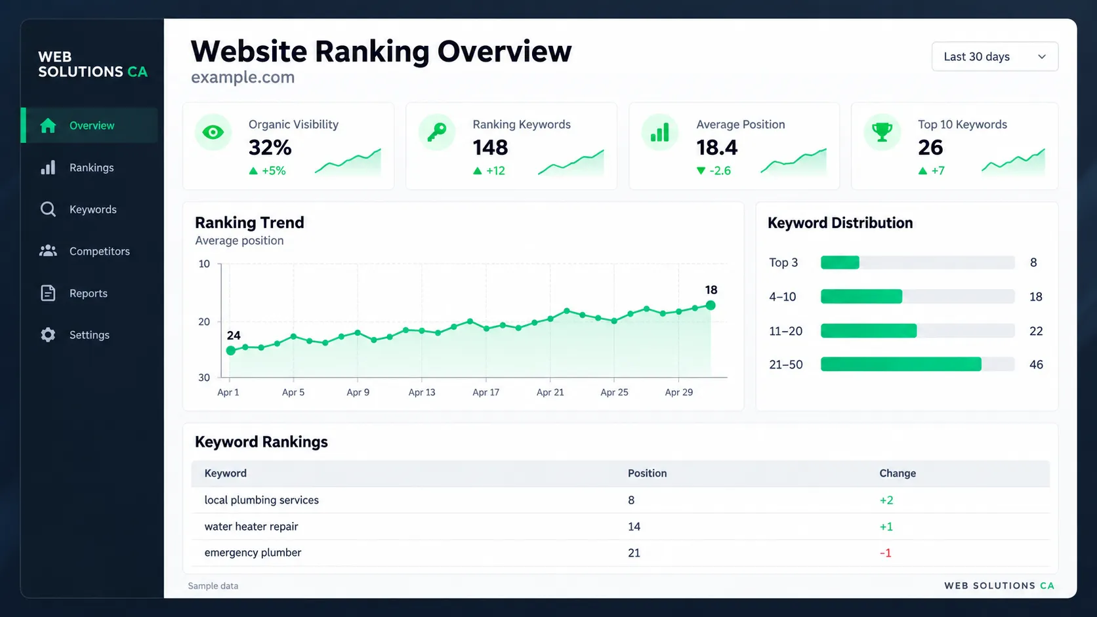The height and width of the screenshot is (617, 1097).
Task: Sort by the Position column header
Action: [x=647, y=473]
